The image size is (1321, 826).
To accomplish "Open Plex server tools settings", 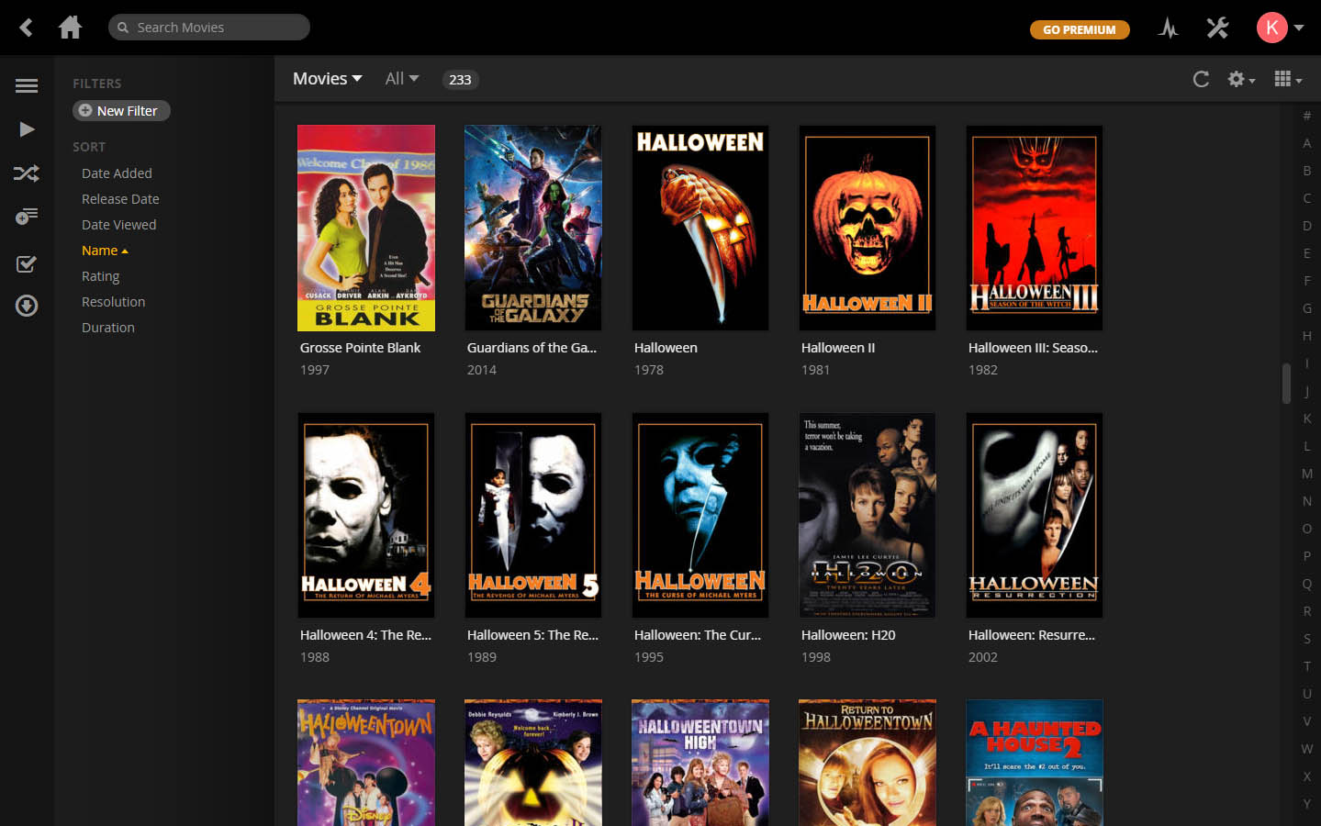I will [x=1216, y=28].
